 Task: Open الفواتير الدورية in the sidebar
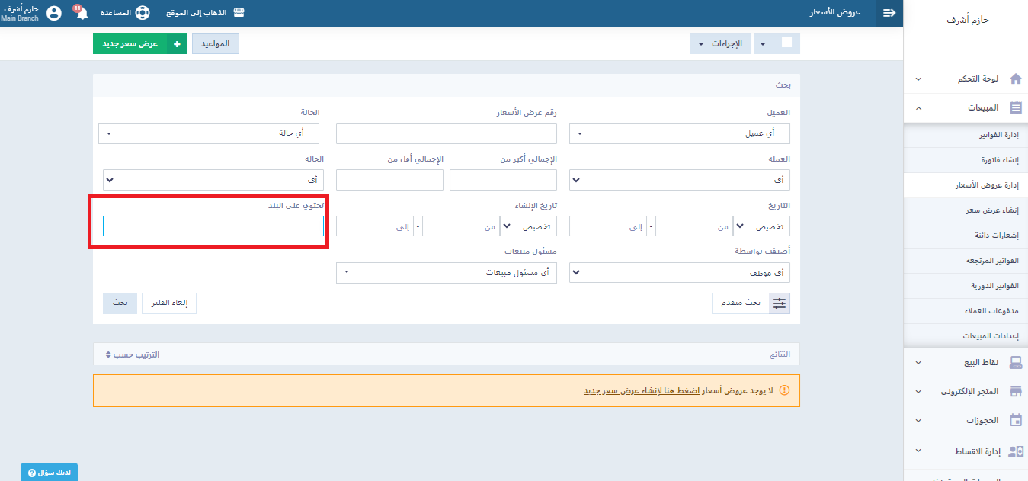(x=966, y=286)
